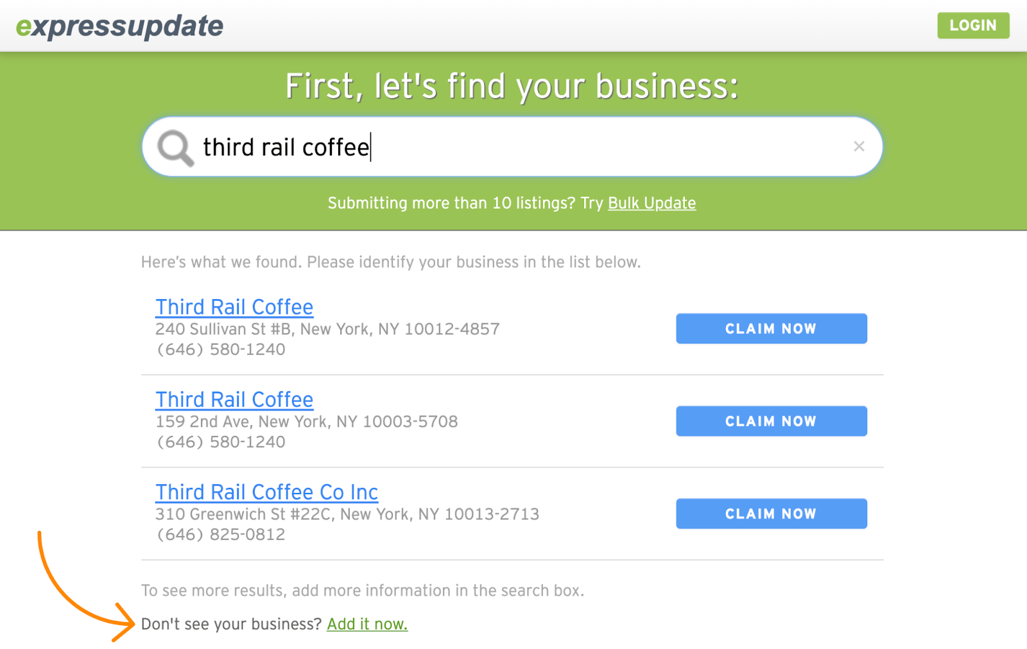This screenshot has width=1027, height=649.
Task: Open the Third Rail Coffee Co Inc link
Action: (x=266, y=492)
